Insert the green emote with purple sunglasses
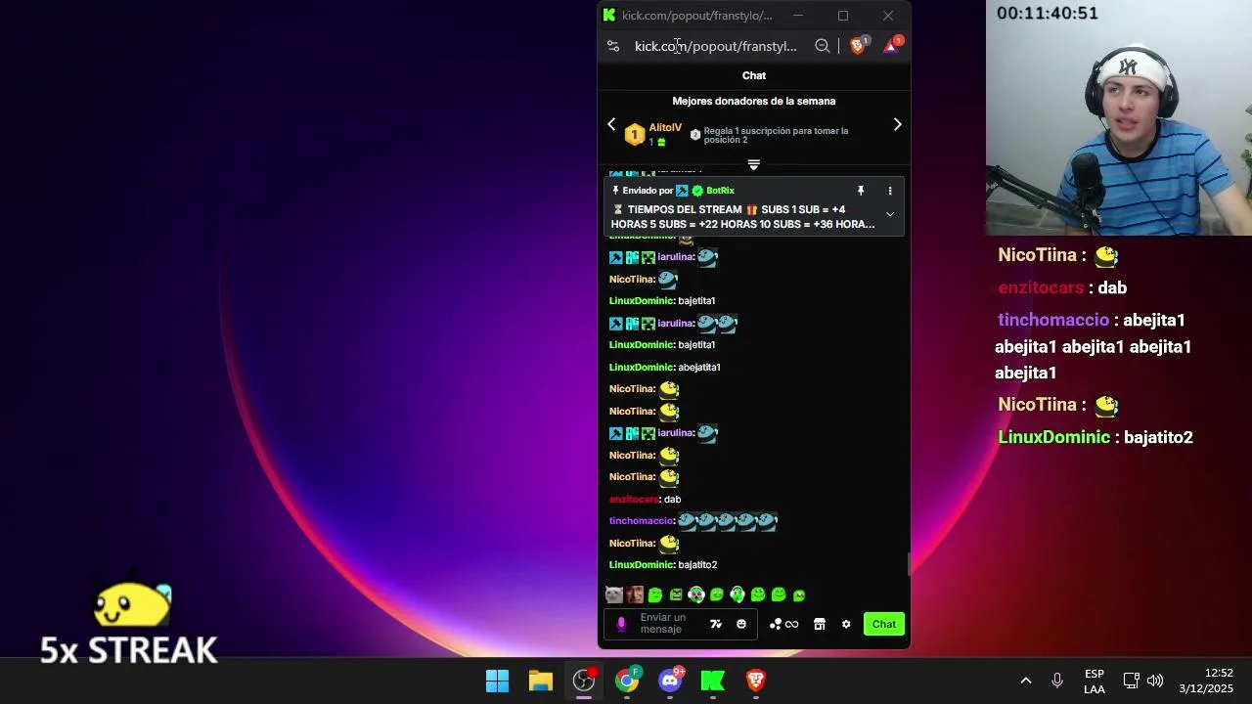The height and width of the screenshot is (704, 1252). (x=696, y=594)
